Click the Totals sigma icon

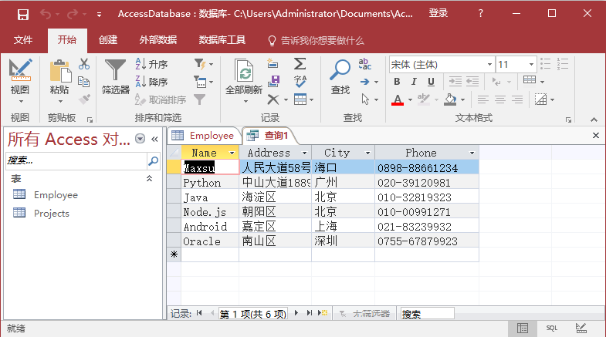(300, 64)
